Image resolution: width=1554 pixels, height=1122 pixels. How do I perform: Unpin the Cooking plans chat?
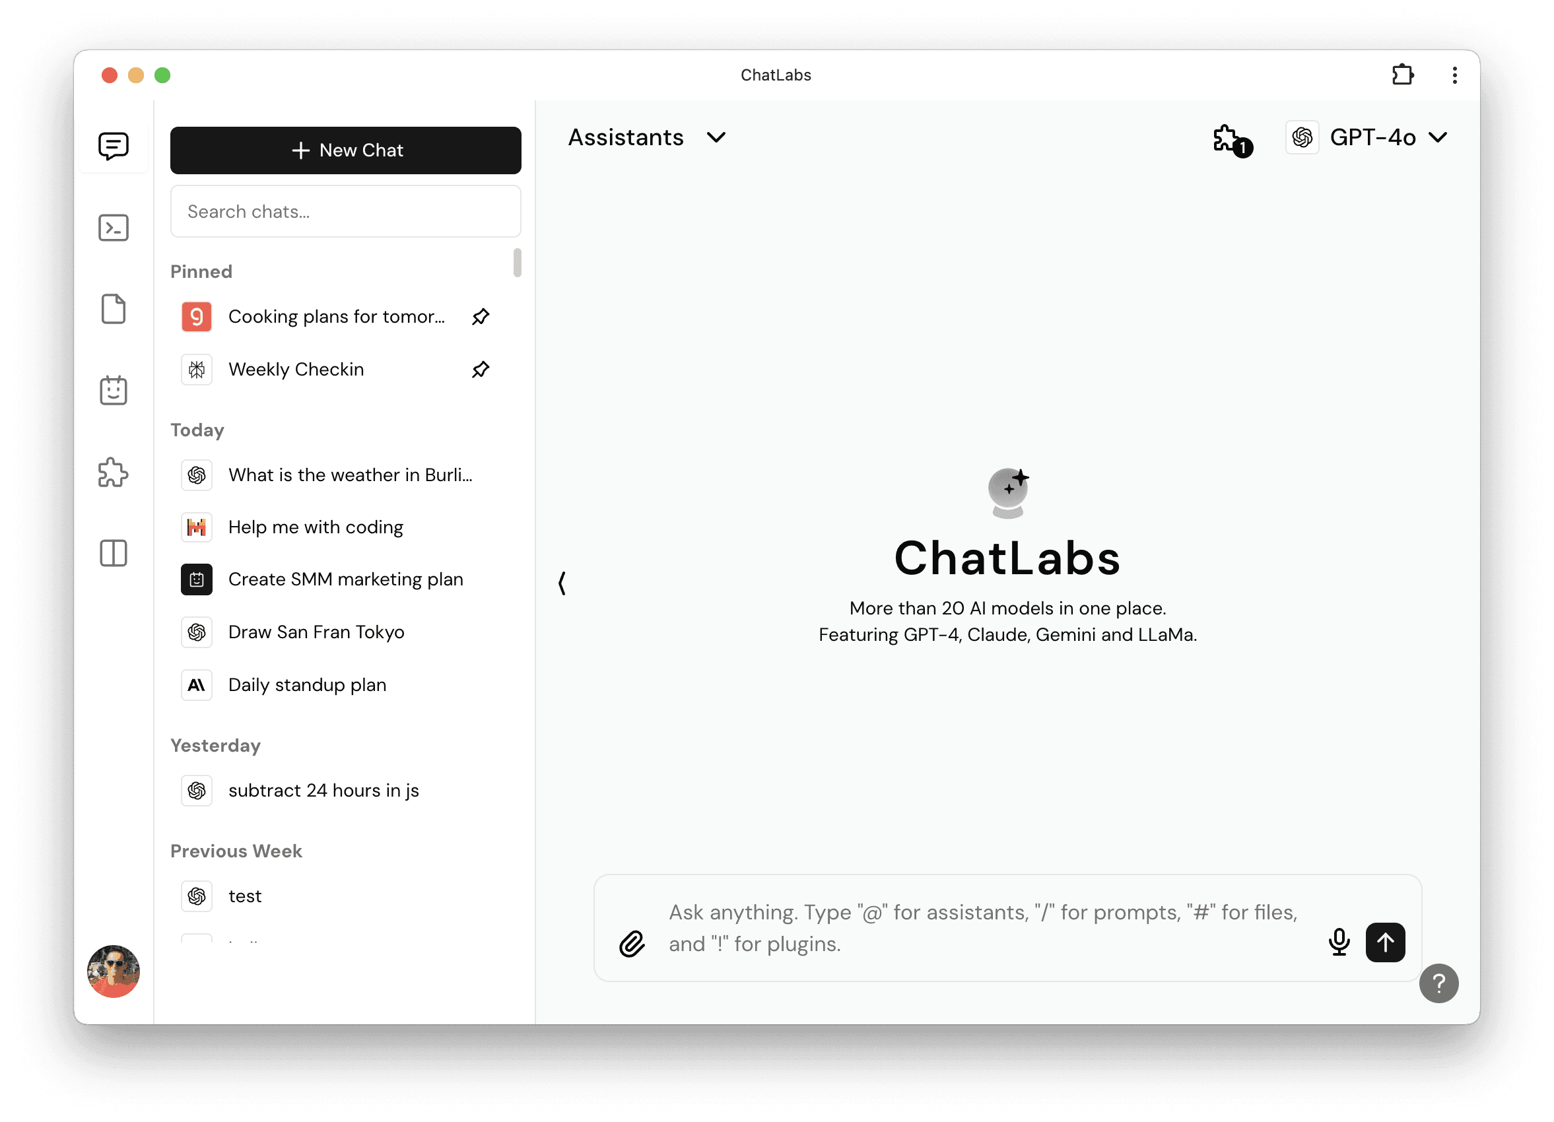click(x=481, y=315)
